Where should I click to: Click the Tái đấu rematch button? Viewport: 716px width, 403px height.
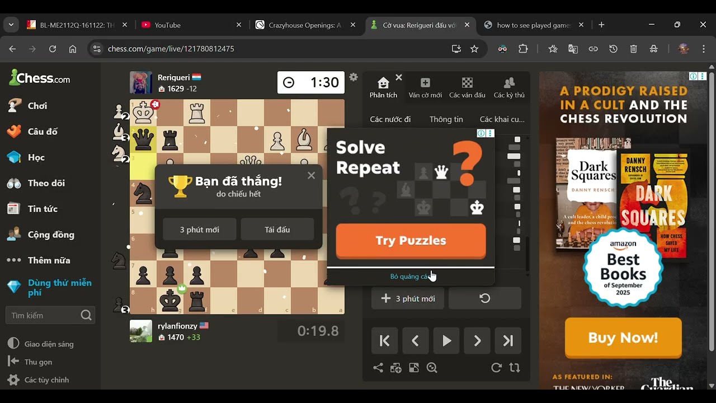(x=277, y=229)
